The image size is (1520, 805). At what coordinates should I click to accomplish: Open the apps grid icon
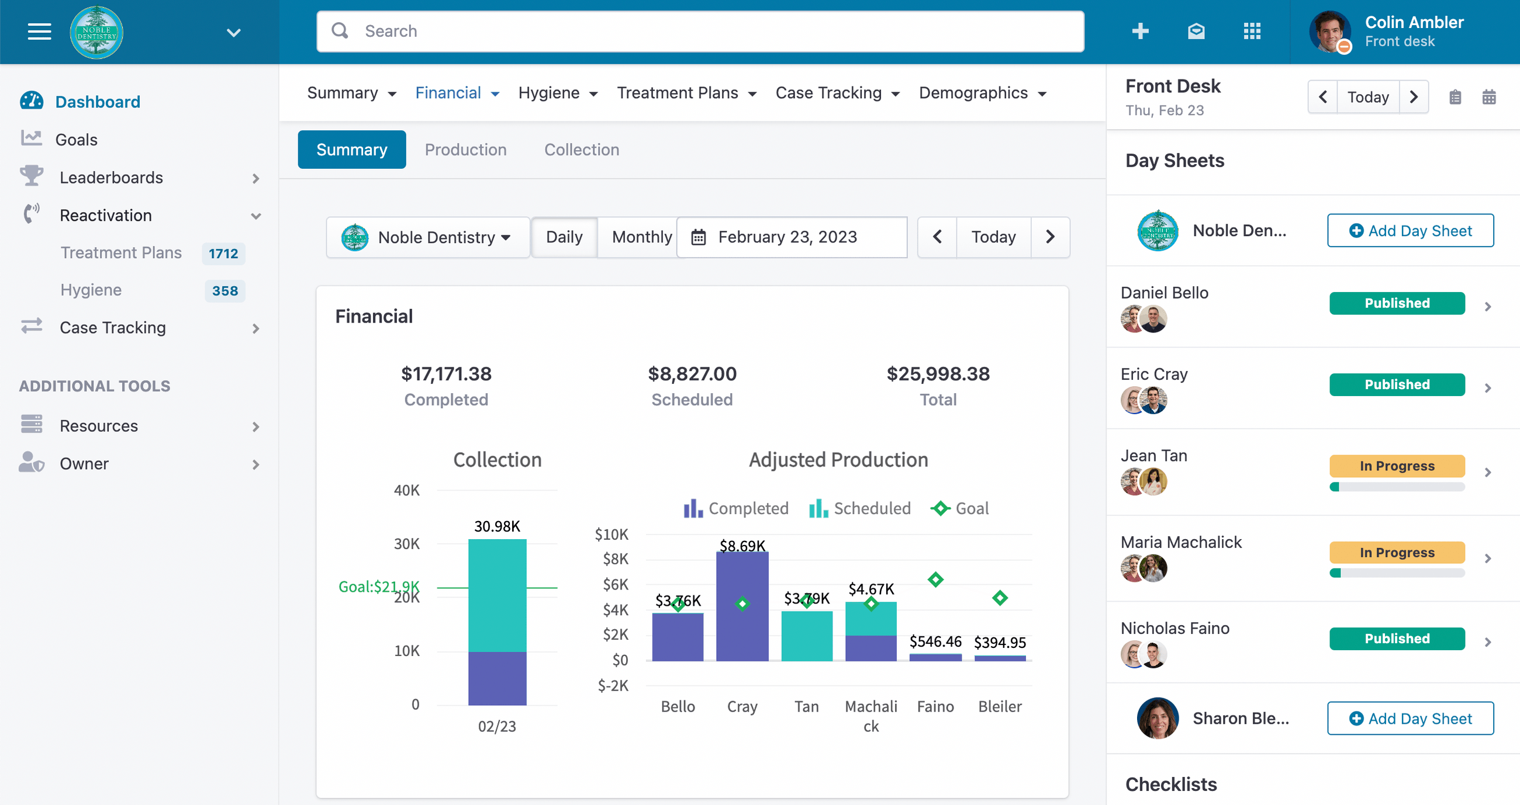(1252, 30)
